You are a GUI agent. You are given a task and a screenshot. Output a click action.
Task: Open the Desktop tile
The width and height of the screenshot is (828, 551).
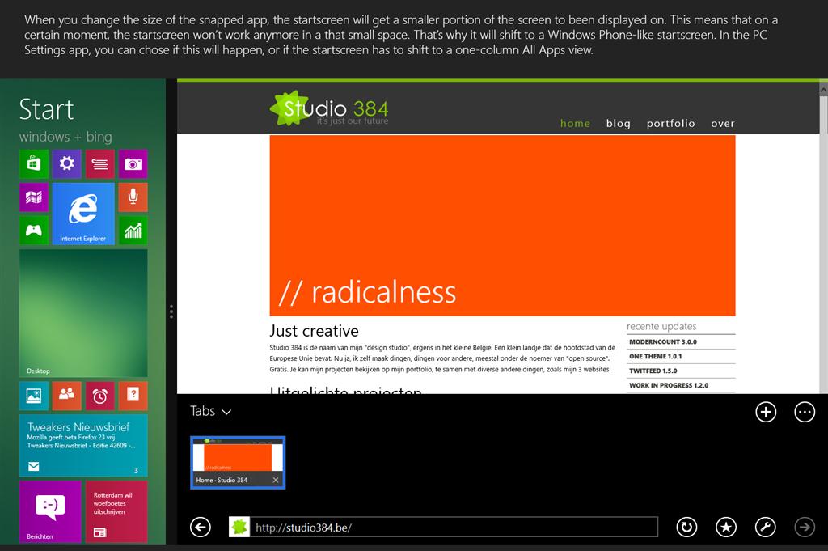[83, 313]
